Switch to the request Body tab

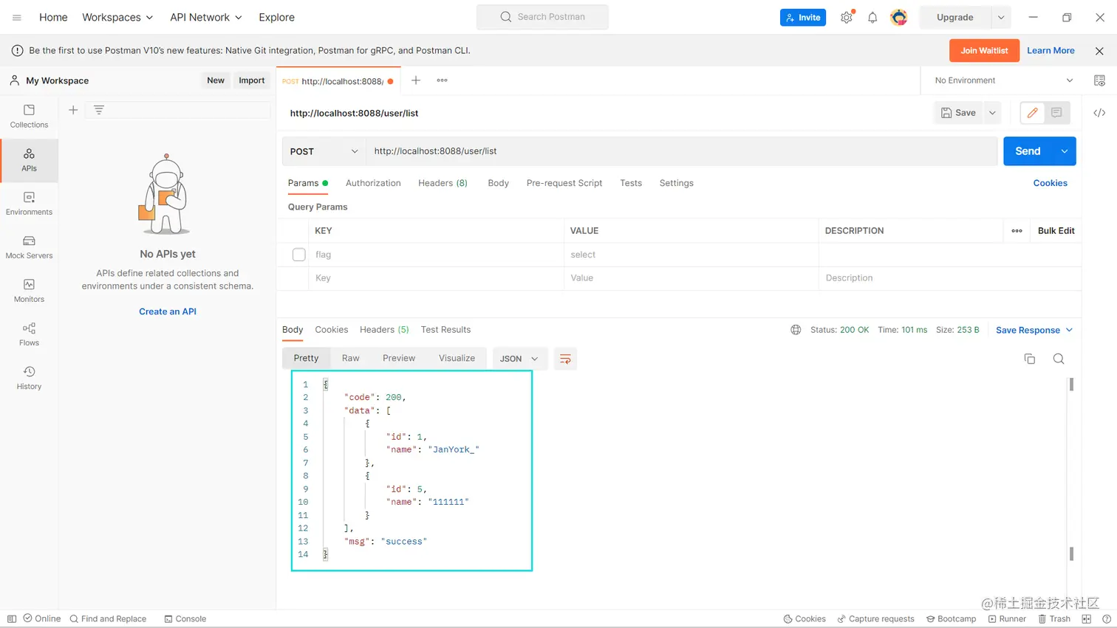(498, 183)
